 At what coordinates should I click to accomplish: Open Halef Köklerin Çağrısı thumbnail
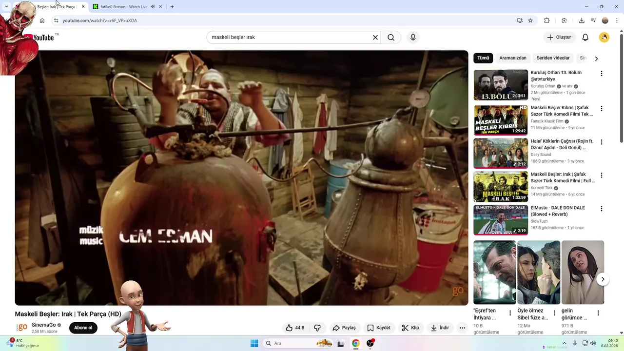[501, 154]
